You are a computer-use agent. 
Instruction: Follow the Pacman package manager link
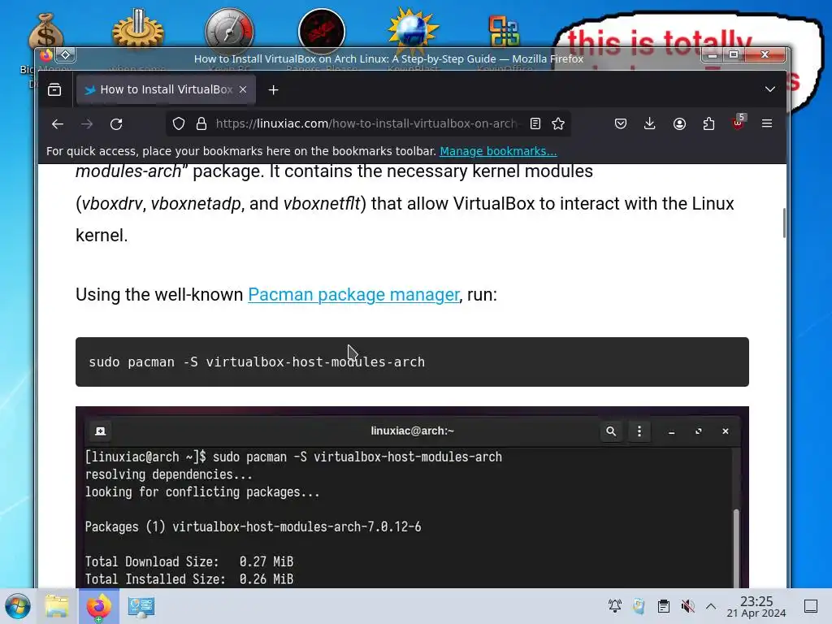pyautogui.click(x=353, y=294)
